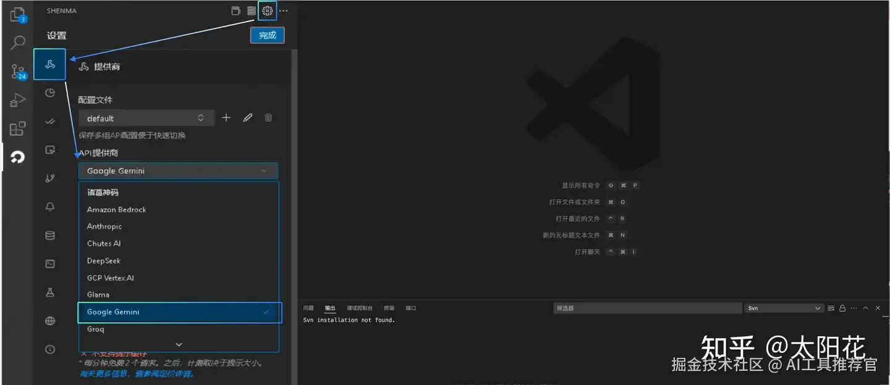Open the default configuration profile dropdown
890x385 pixels.
point(146,118)
